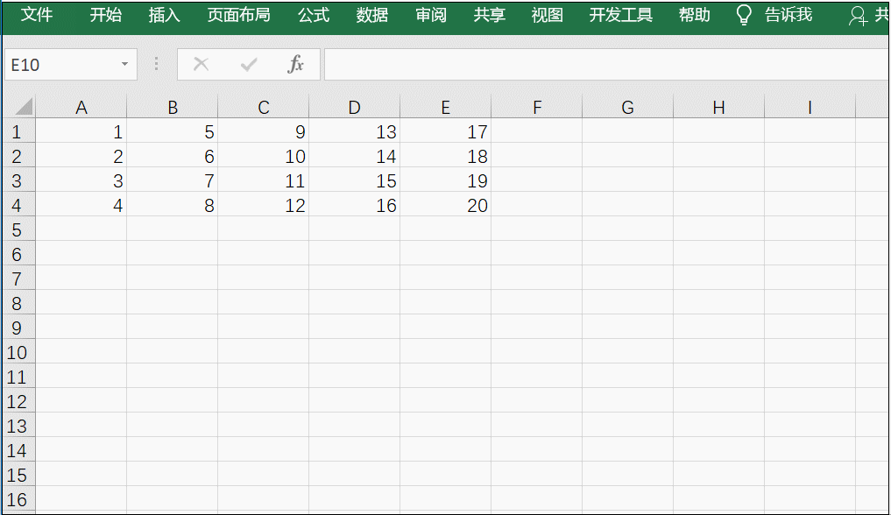Click the Cancel (X) icon in formula bar
The height and width of the screenshot is (515, 891).
[201, 64]
